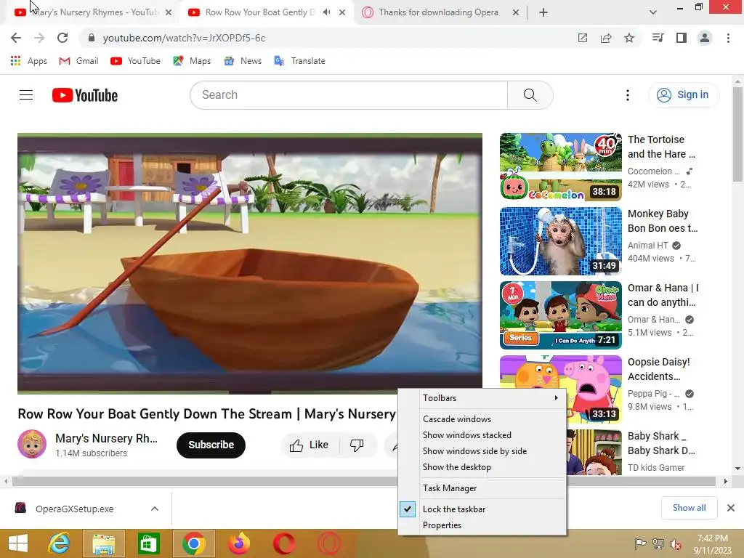Screen dimensions: 744x558
Task: Open taskbar Properties
Action: tap(482, 525)
